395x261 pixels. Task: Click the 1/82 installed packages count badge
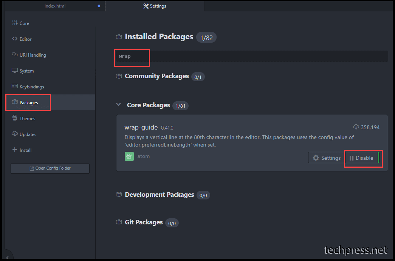pos(206,37)
